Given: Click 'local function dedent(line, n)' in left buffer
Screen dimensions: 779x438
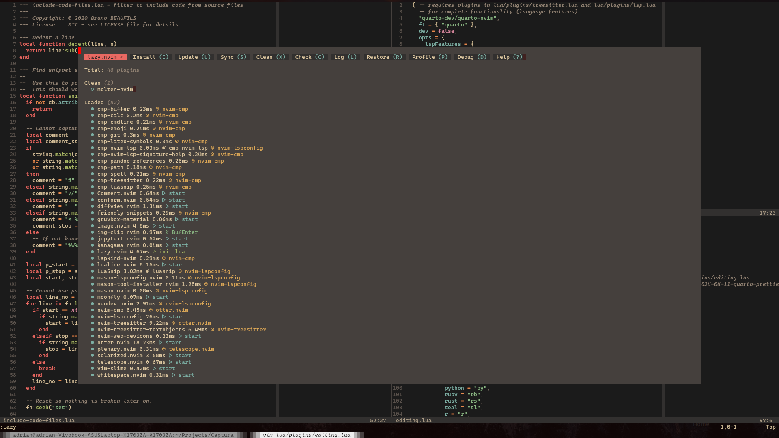Looking at the screenshot, I should point(68,44).
